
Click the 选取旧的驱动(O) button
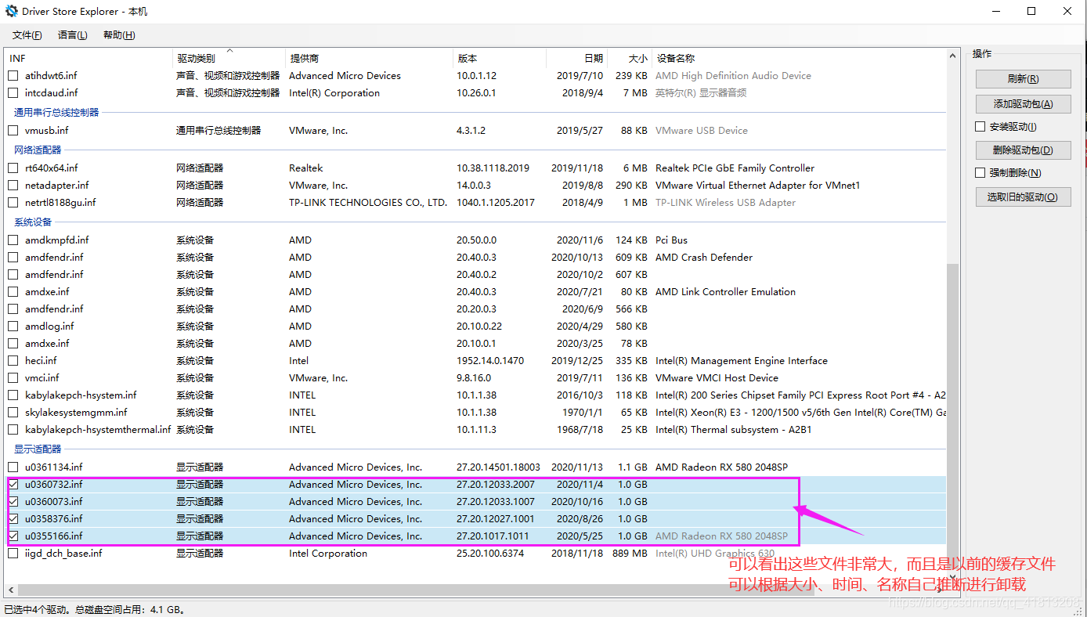pos(1023,197)
